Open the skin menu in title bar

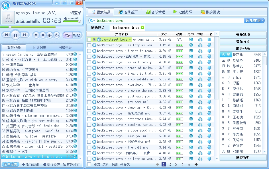click(64, 3)
